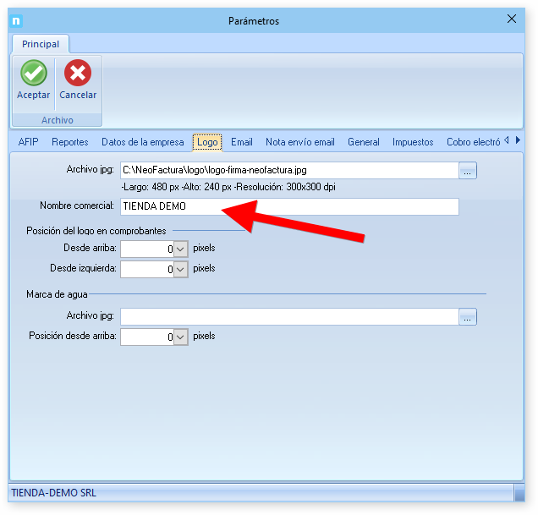The image size is (538, 515).
Task: Select the Email tab
Action: (x=242, y=142)
